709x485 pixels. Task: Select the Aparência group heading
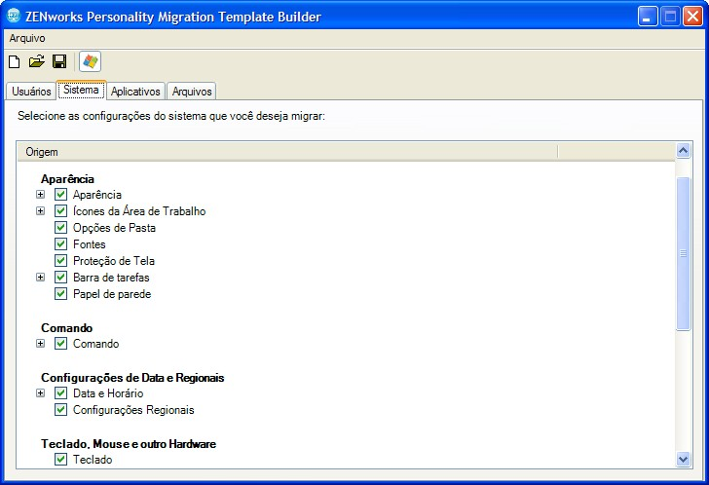pos(67,179)
